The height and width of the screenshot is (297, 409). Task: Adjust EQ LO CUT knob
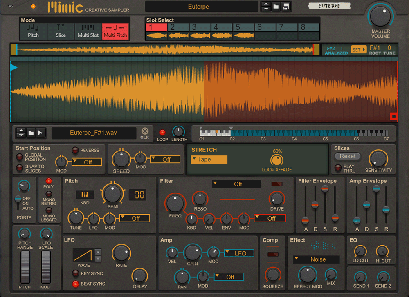click(360, 251)
